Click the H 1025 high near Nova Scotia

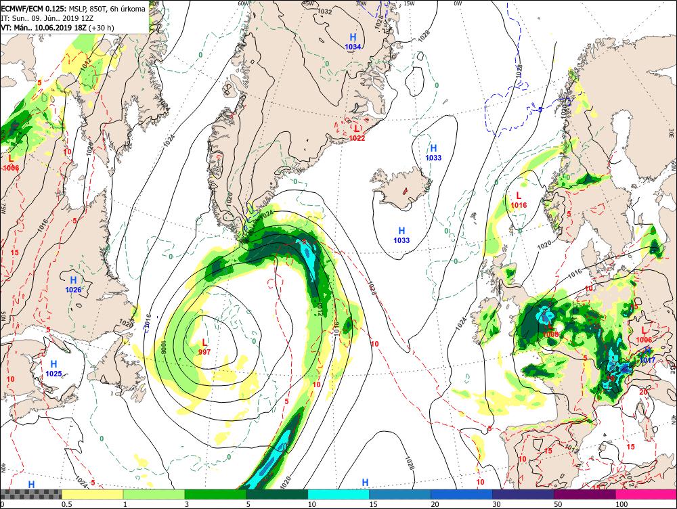click(54, 369)
